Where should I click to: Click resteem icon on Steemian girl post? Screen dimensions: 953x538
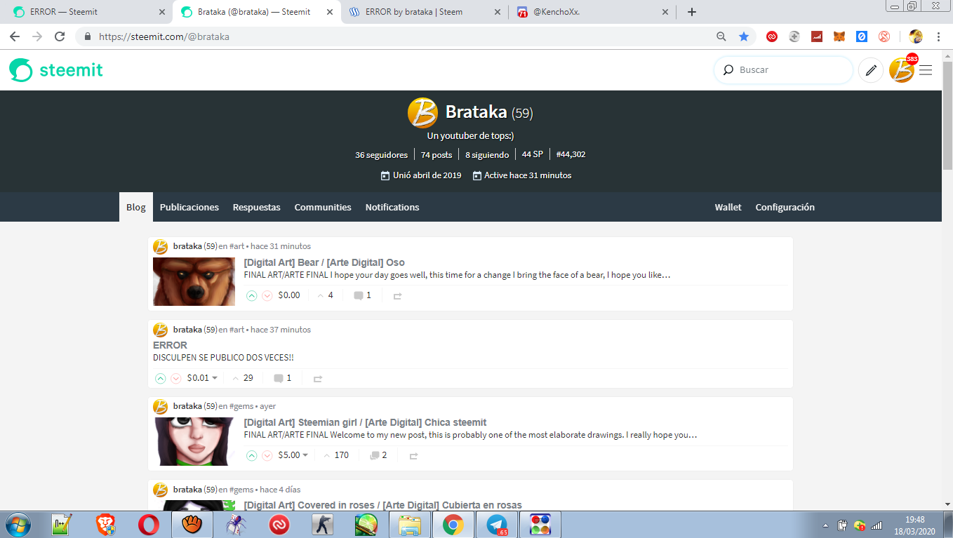click(413, 455)
